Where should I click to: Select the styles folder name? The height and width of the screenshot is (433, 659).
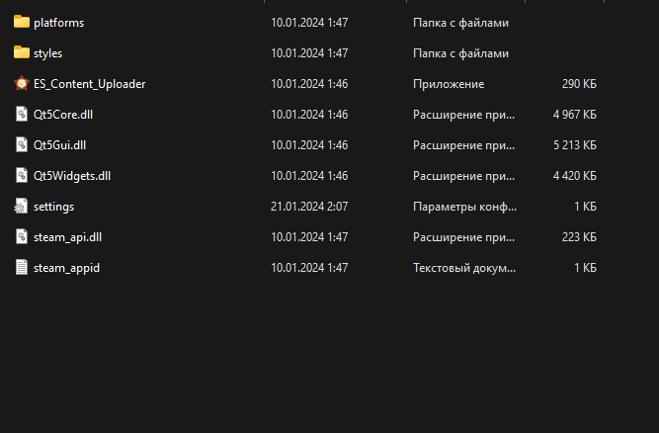click(x=47, y=53)
